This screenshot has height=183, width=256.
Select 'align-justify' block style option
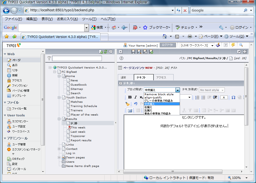click(x=162, y=97)
